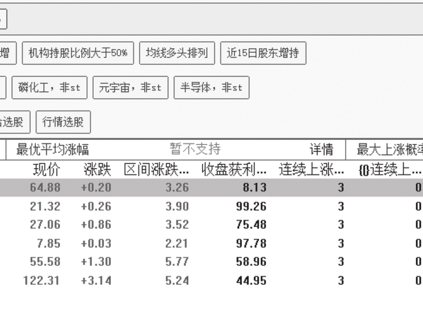Click the +0.26 change value
Screen dimensions: 423x317
[96, 206]
